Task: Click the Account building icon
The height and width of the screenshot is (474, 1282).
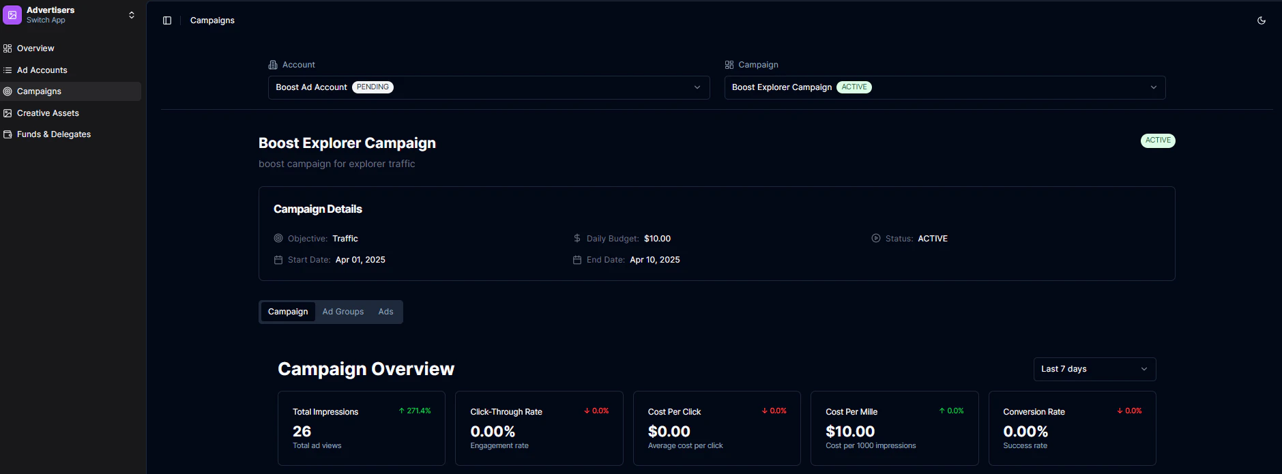Action: click(x=273, y=65)
